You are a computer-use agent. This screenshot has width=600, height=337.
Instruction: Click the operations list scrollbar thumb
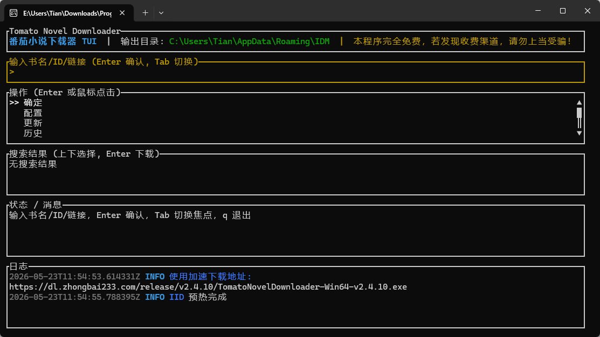(579, 113)
